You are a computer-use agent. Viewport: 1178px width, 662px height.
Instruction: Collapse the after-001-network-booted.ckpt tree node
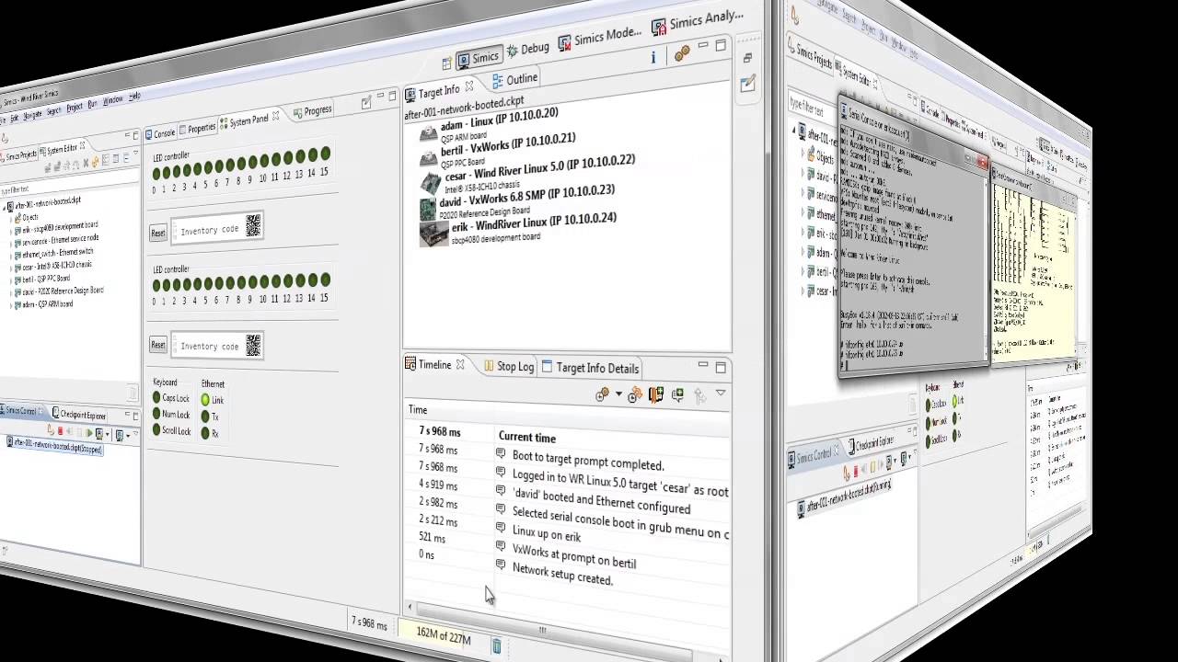(x=6, y=207)
